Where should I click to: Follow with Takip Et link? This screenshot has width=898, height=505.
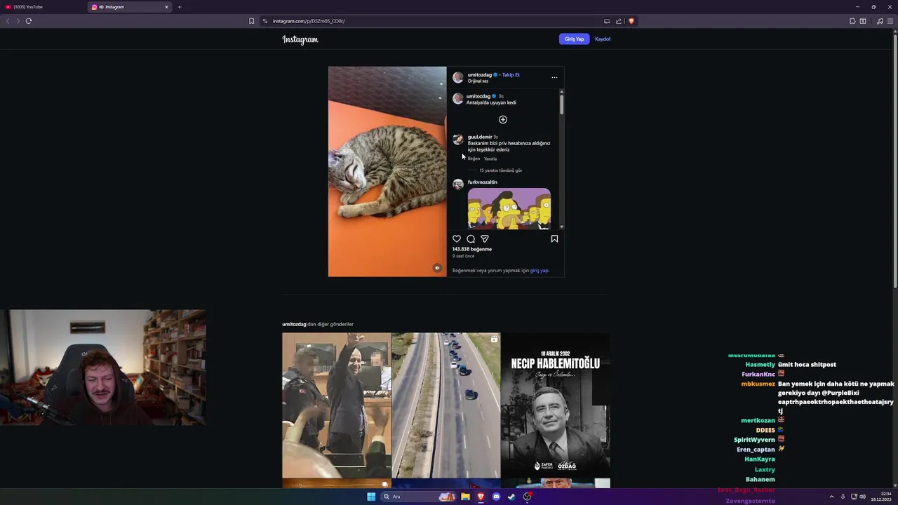click(x=511, y=75)
